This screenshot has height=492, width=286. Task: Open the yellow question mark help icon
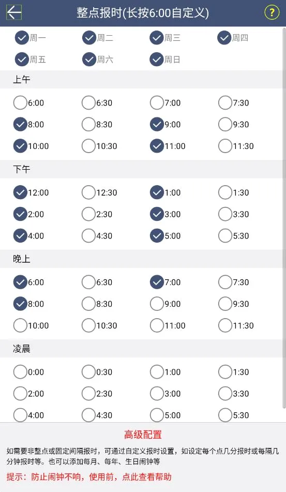[272, 12]
